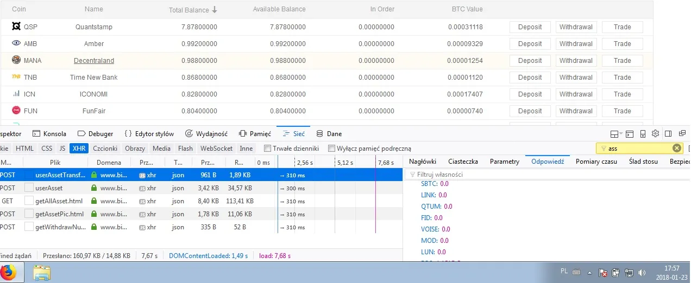This screenshot has width=691, height=283.
Task: Click Deposit for FunFair
Action: pyautogui.click(x=530, y=111)
